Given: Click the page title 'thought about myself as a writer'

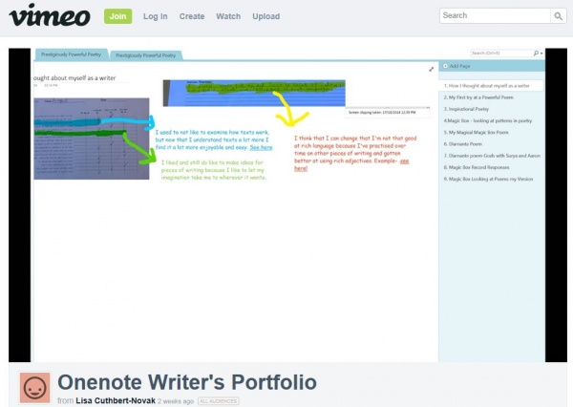Looking at the screenshot, I should click(x=74, y=78).
